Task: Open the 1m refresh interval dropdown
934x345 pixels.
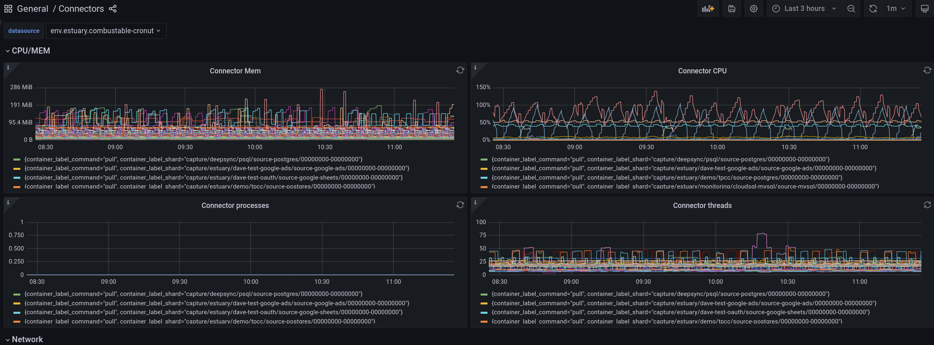Action: [x=896, y=9]
